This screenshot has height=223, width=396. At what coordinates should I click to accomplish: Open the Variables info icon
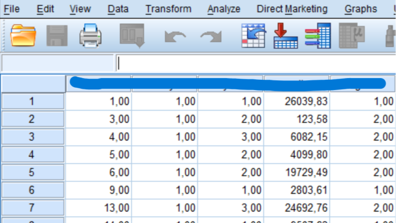318,36
